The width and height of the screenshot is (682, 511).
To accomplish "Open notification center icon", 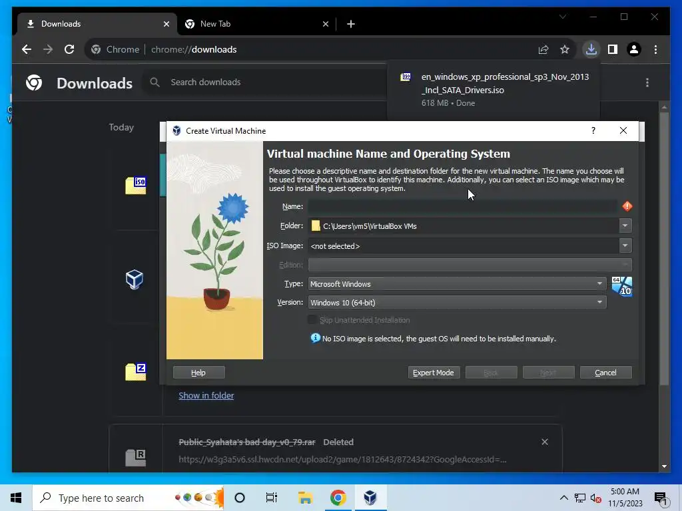I will tap(661, 498).
